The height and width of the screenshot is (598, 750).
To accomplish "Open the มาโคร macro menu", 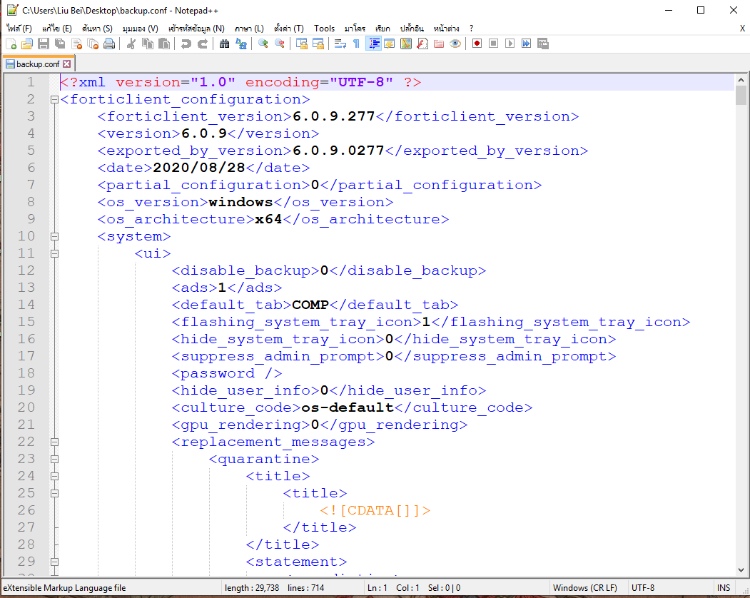I will 355,29.
